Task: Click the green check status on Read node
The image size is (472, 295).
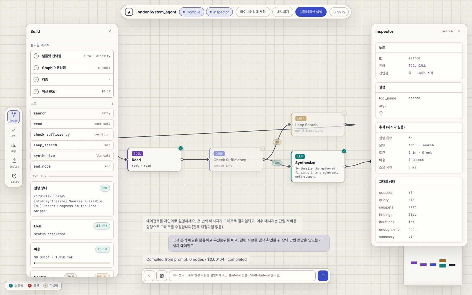Action: [x=181, y=148]
